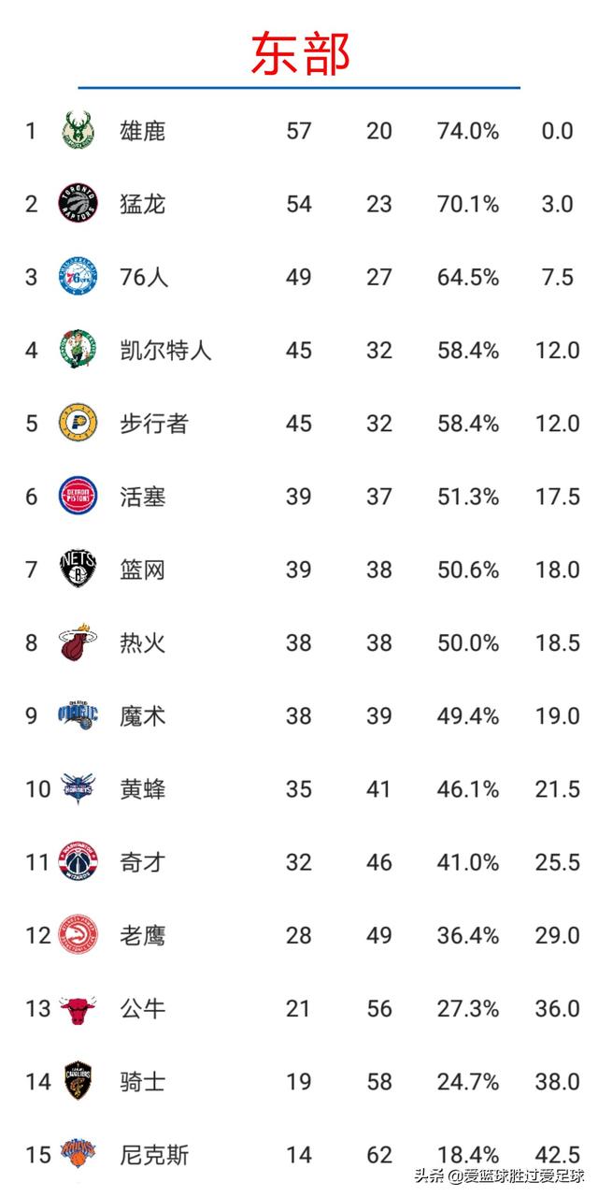Select the Chicago Bulls logo
The height and width of the screenshot is (1197, 598).
78,1008
